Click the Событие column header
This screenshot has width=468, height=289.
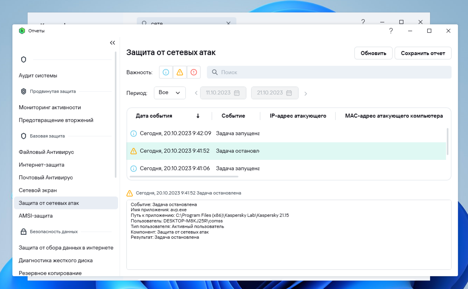[233, 116]
